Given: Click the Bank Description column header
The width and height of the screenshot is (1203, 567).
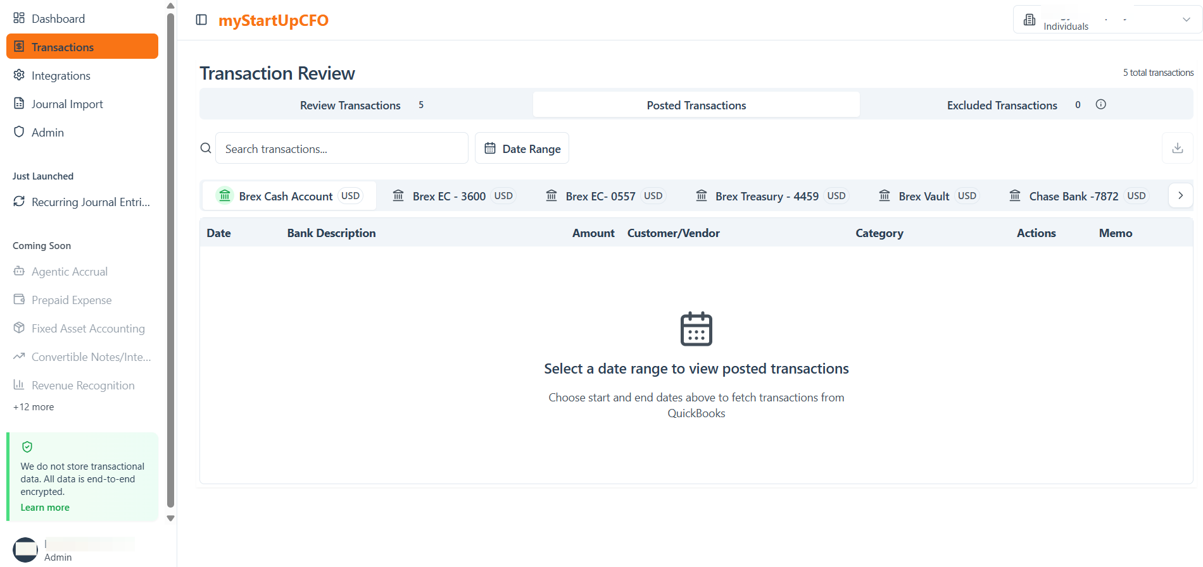Looking at the screenshot, I should click(x=331, y=233).
